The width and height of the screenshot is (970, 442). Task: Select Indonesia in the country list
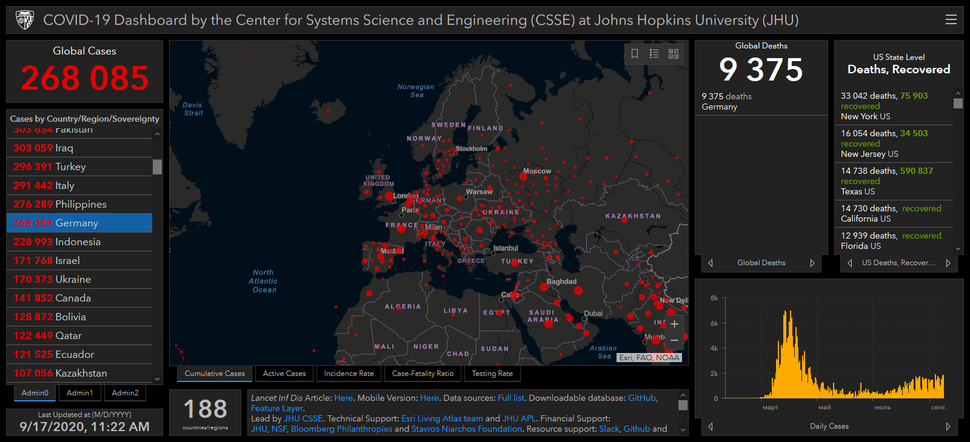79,242
